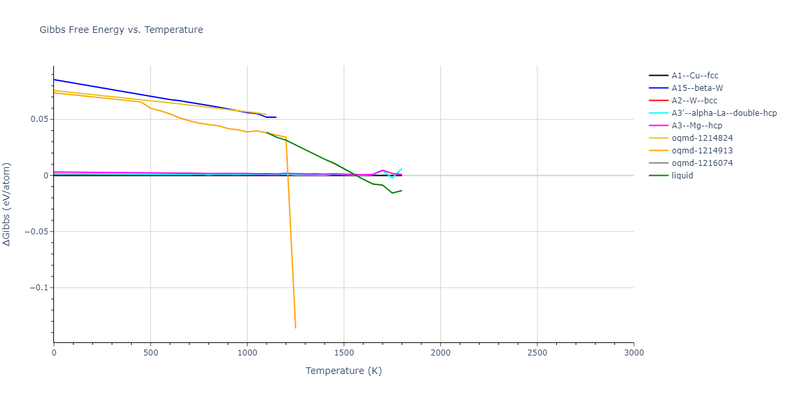Image resolution: width=790 pixels, height=395 pixels.
Task: Click the 2000 tick label on x-axis
Action: [x=440, y=353]
